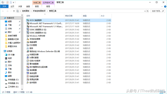Open 本地磁盘 (D:) in the navigation pane

tap(13, 83)
